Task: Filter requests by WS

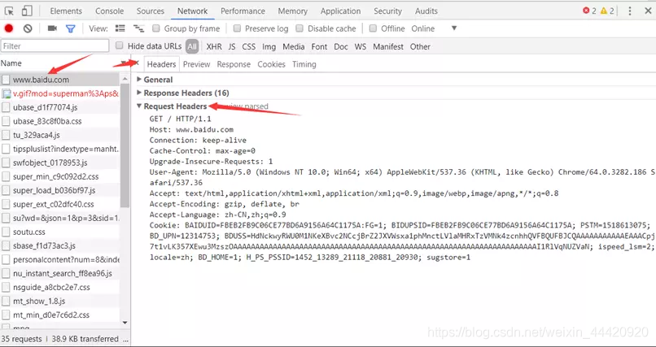Action: point(361,46)
